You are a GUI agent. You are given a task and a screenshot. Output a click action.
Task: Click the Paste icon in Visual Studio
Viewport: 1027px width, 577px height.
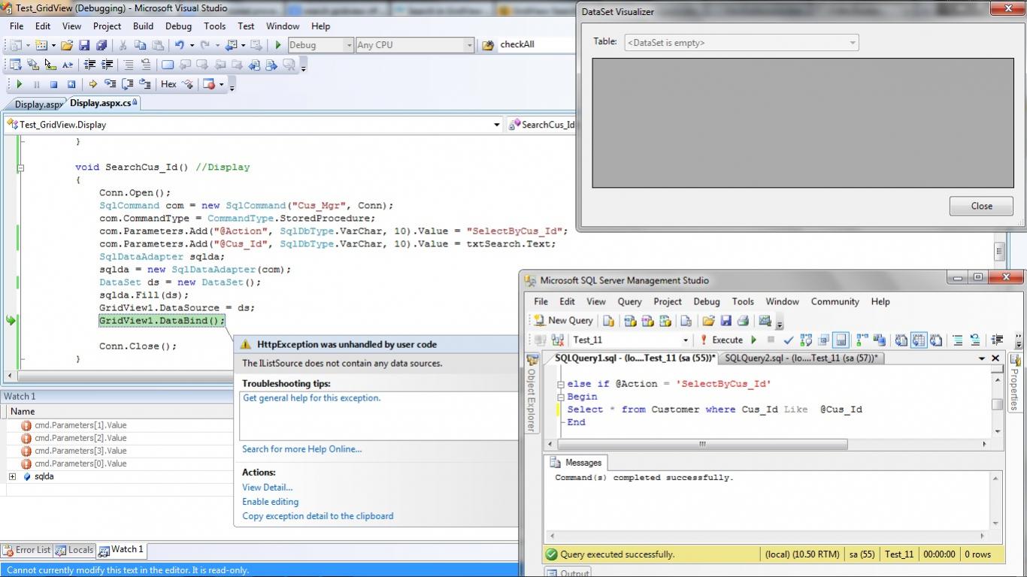(158, 45)
